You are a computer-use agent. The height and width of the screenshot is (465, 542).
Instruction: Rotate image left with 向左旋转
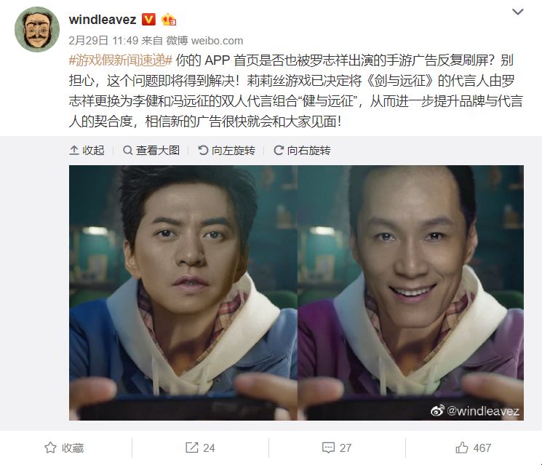(x=227, y=151)
